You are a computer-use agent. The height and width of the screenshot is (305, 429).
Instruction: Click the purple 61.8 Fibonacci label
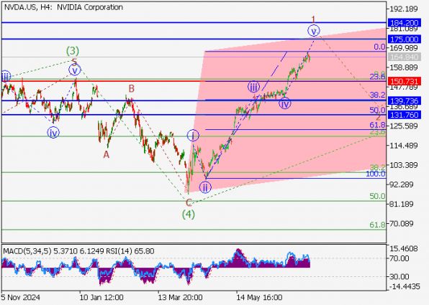coord(378,125)
